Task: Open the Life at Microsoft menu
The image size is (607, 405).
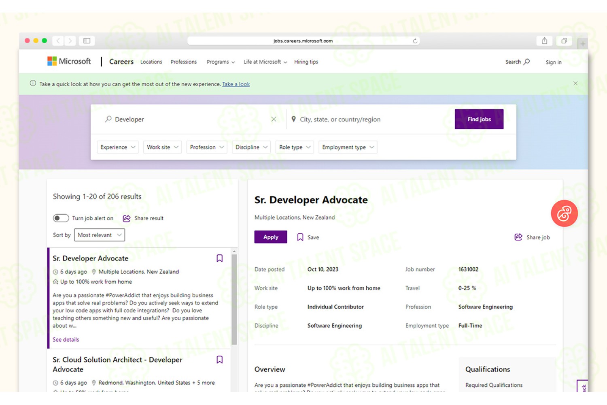Action: [x=265, y=62]
